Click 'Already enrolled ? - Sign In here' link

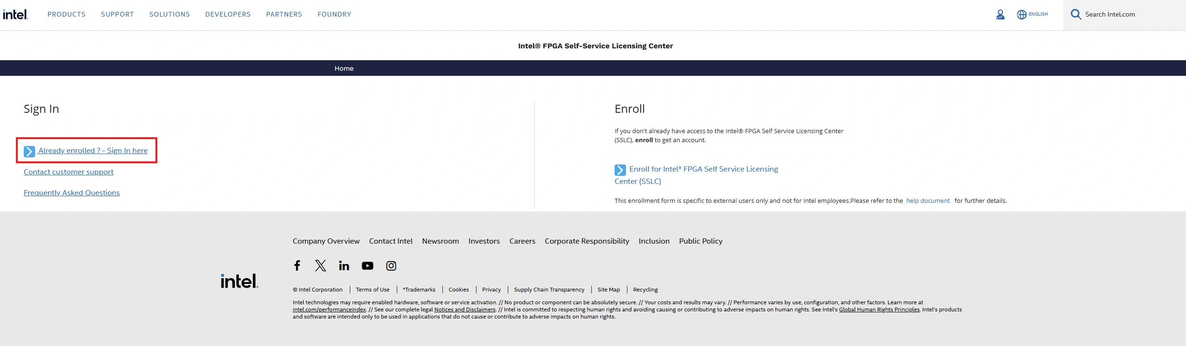[93, 151]
